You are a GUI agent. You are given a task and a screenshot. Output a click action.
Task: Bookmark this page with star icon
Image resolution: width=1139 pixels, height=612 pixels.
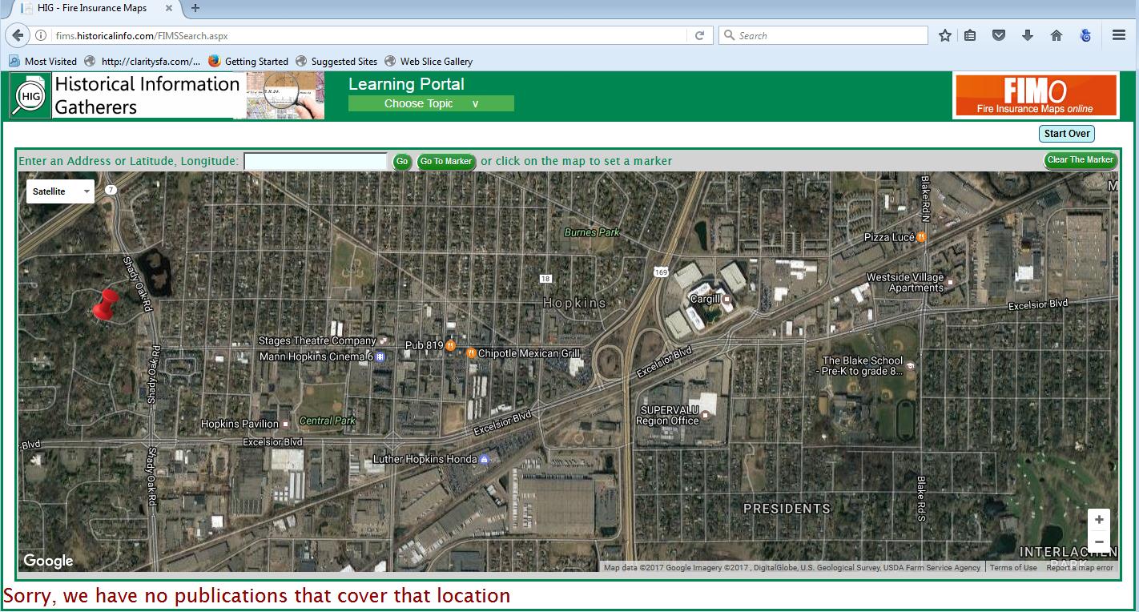tap(945, 35)
